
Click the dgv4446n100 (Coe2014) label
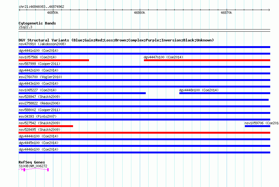click(x=39, y=149)
